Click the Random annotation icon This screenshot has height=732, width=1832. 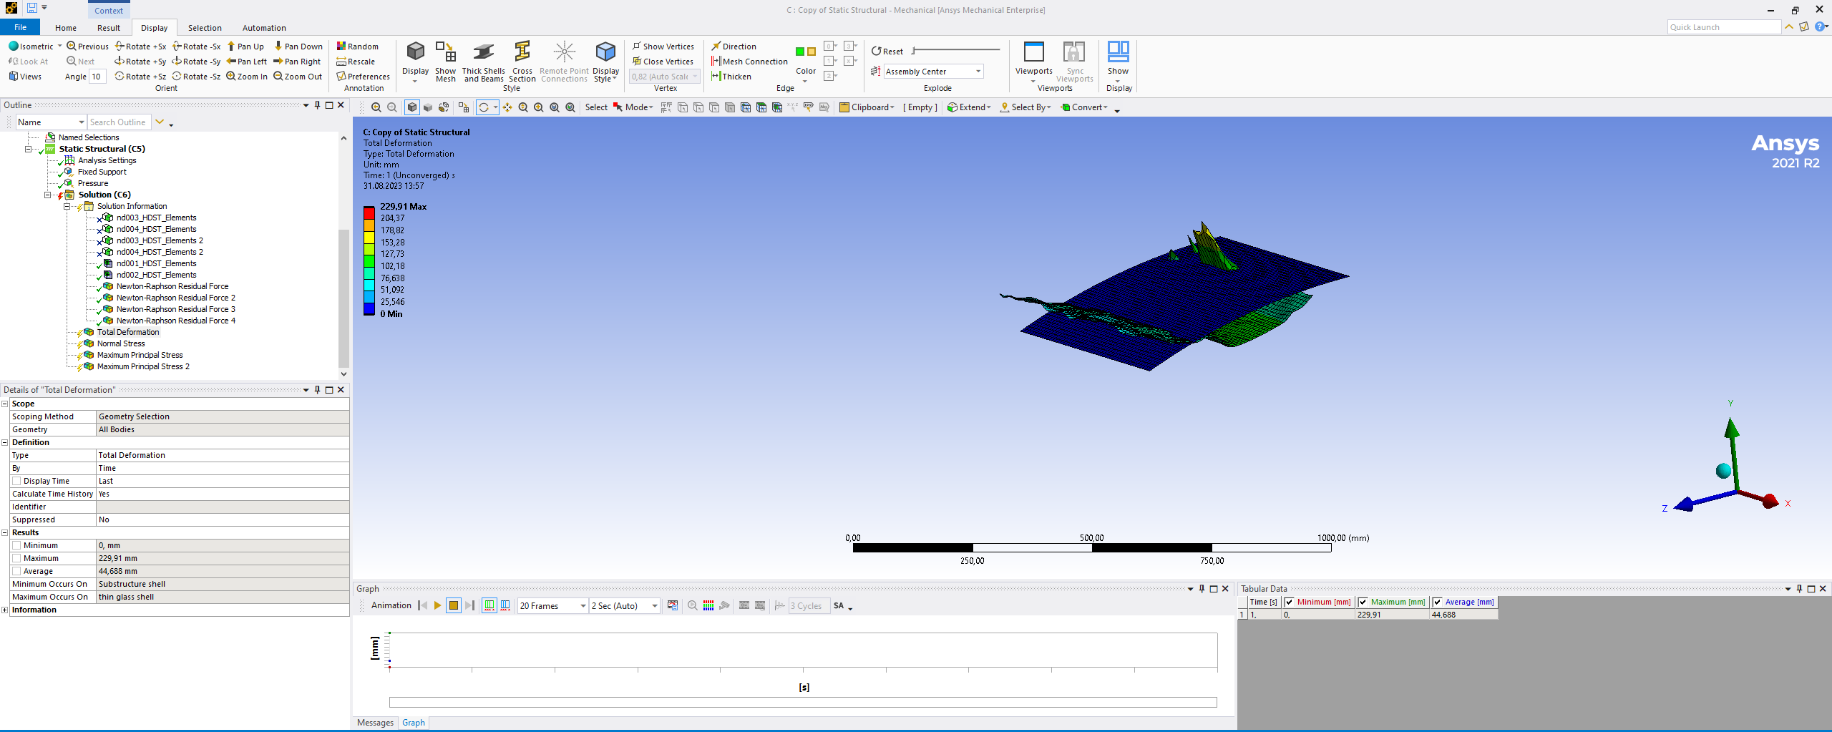click(x=342, y=47)
